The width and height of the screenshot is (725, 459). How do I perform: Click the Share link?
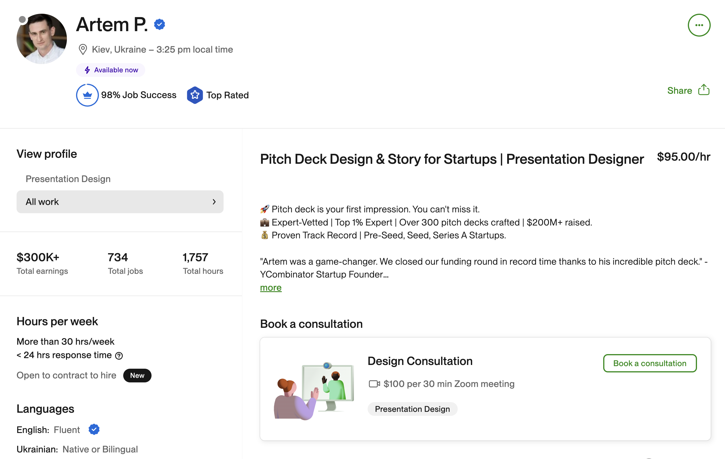pyautogui.click(x=680, y=91)
